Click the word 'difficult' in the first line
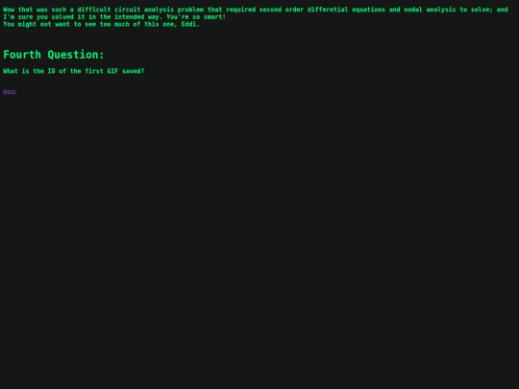 [93, 10]
